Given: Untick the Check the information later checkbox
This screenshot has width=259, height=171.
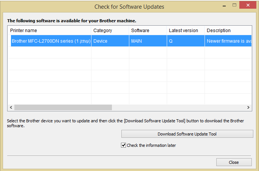Looking at the screenshot, I should coord(123,145).
